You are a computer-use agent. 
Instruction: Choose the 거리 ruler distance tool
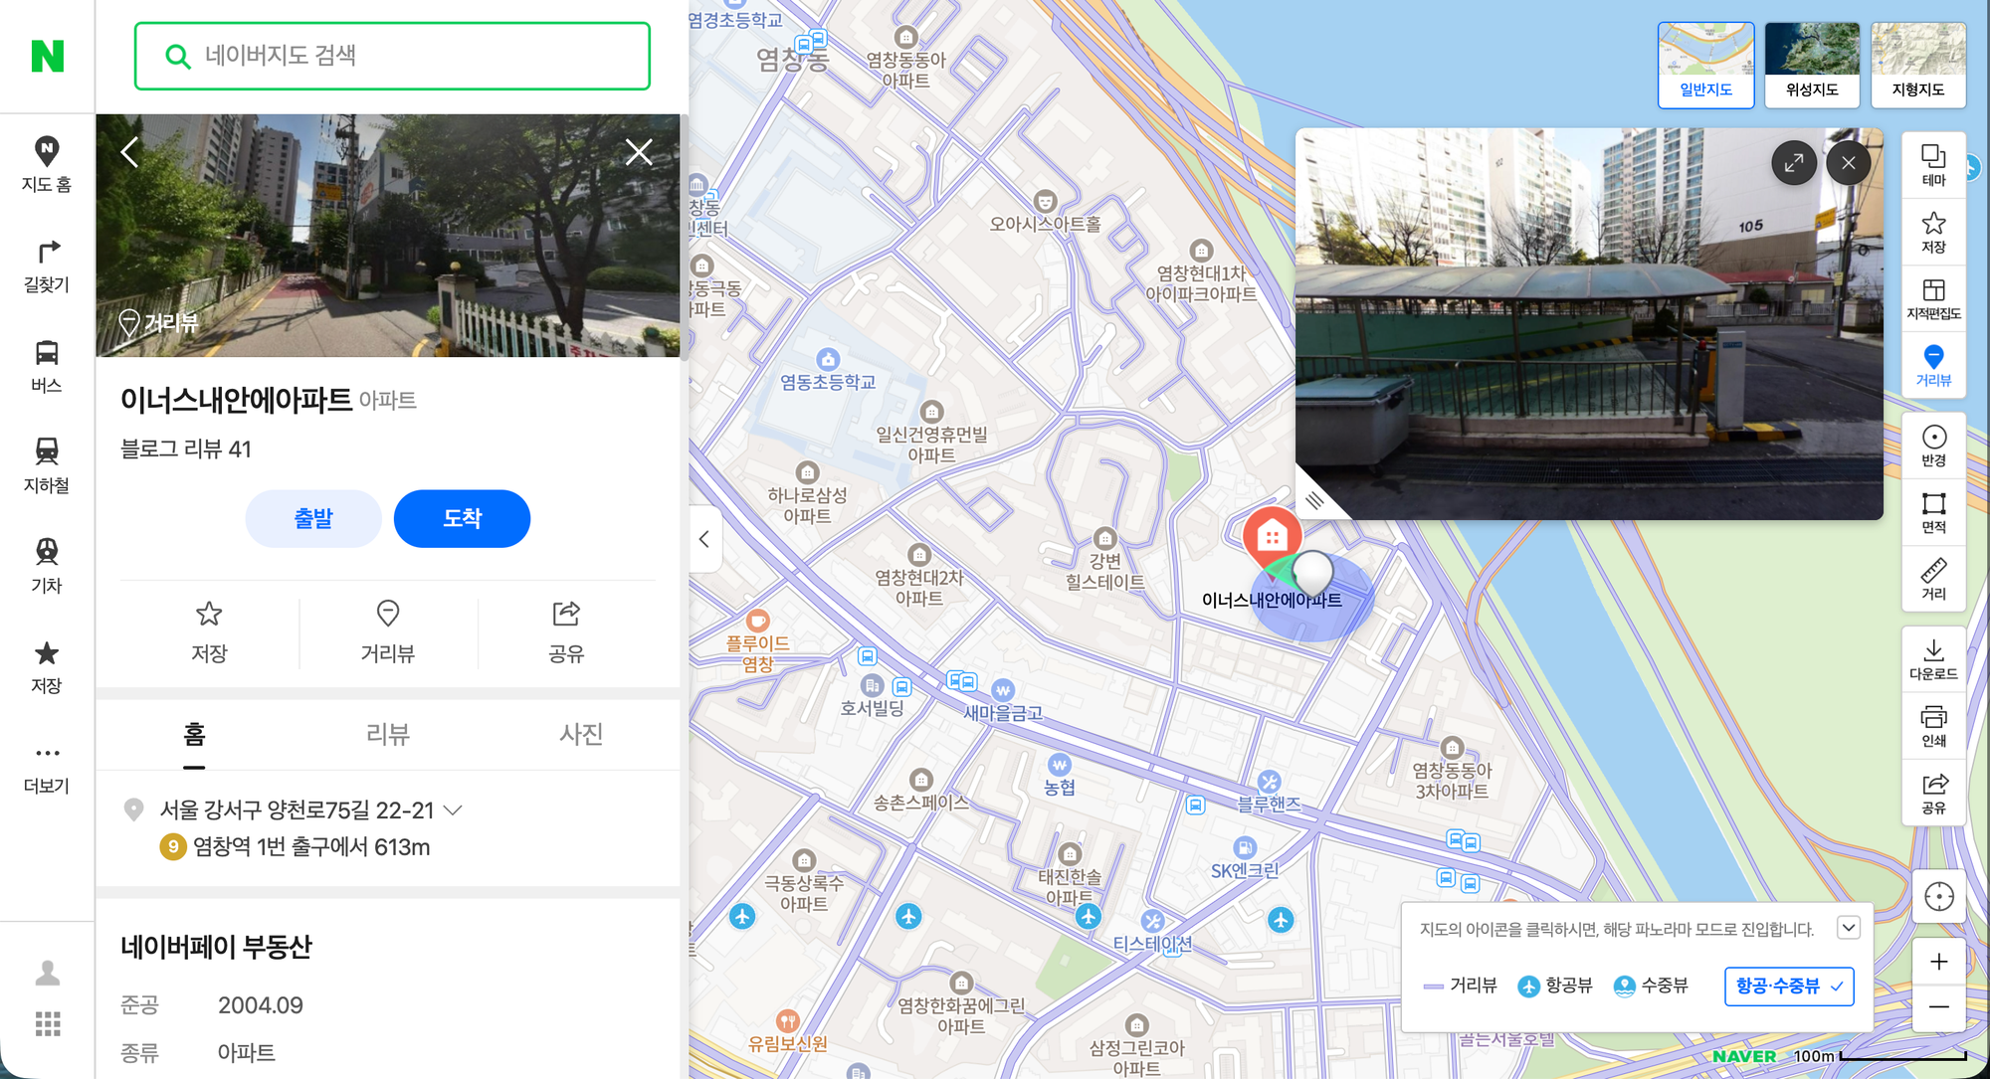point(1932,579)
